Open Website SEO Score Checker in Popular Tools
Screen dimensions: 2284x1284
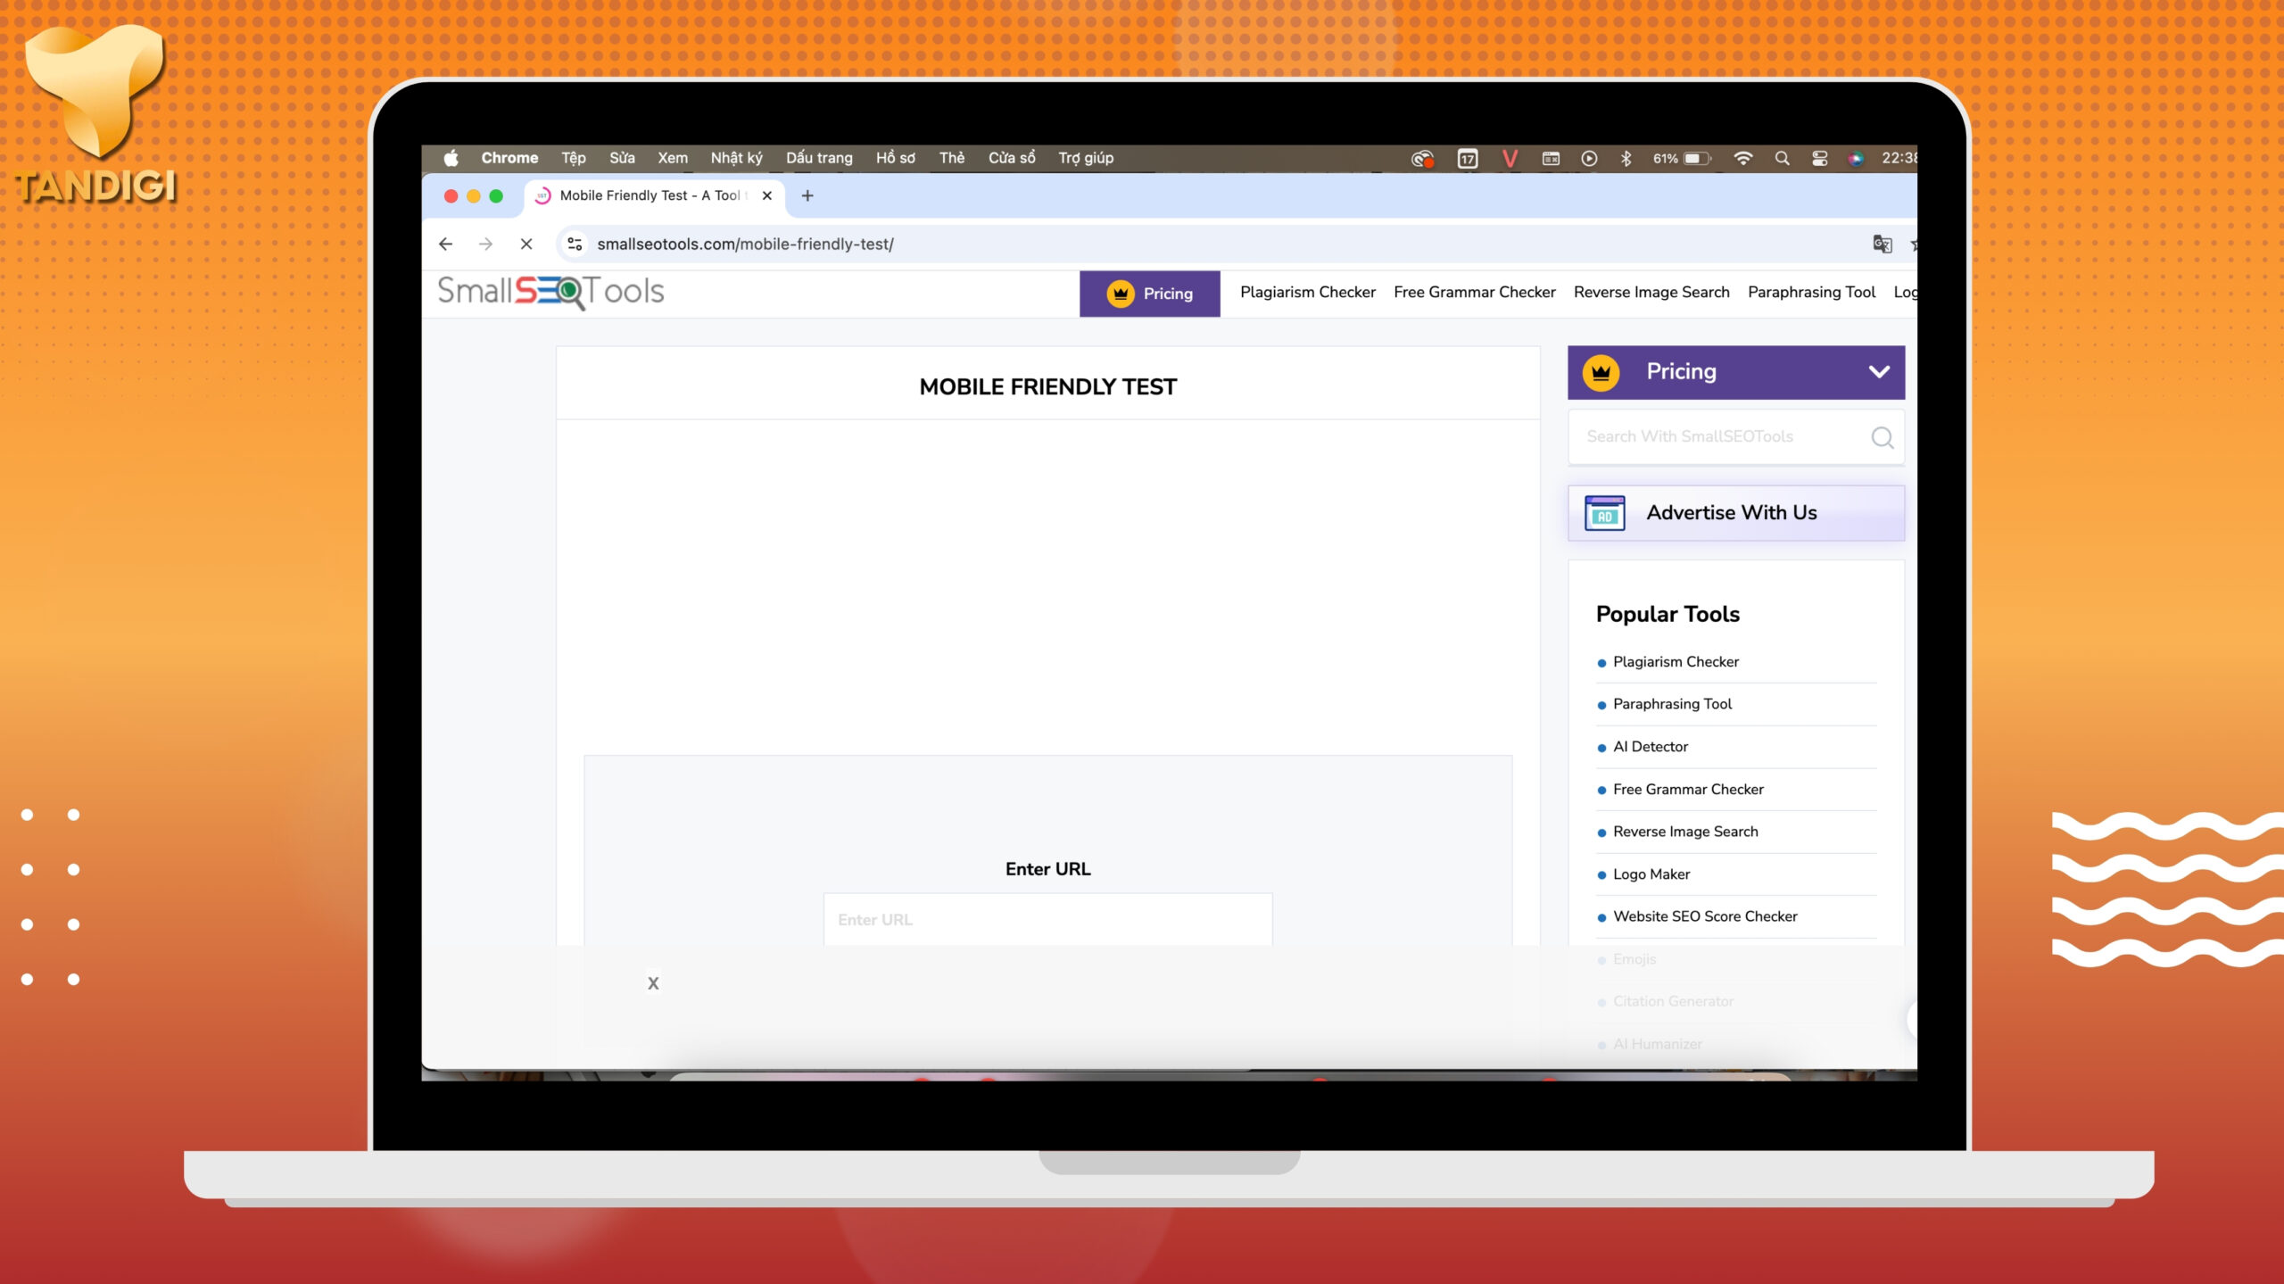(1704, 916)
